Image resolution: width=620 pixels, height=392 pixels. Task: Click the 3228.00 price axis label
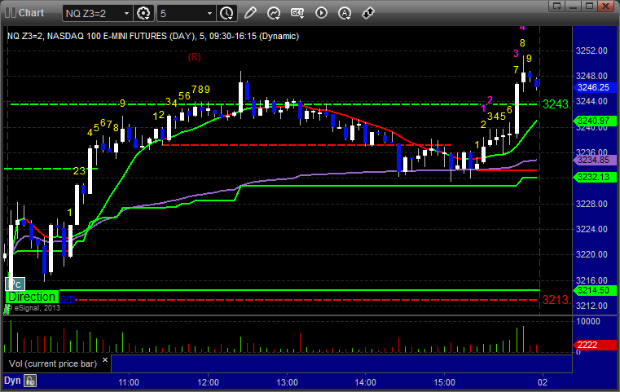click(591, 204)
